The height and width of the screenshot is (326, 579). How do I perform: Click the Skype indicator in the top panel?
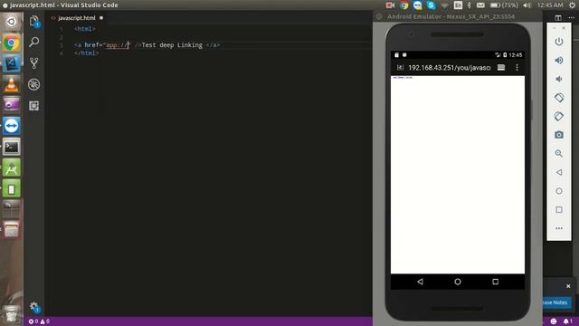(x=431, y=5)
